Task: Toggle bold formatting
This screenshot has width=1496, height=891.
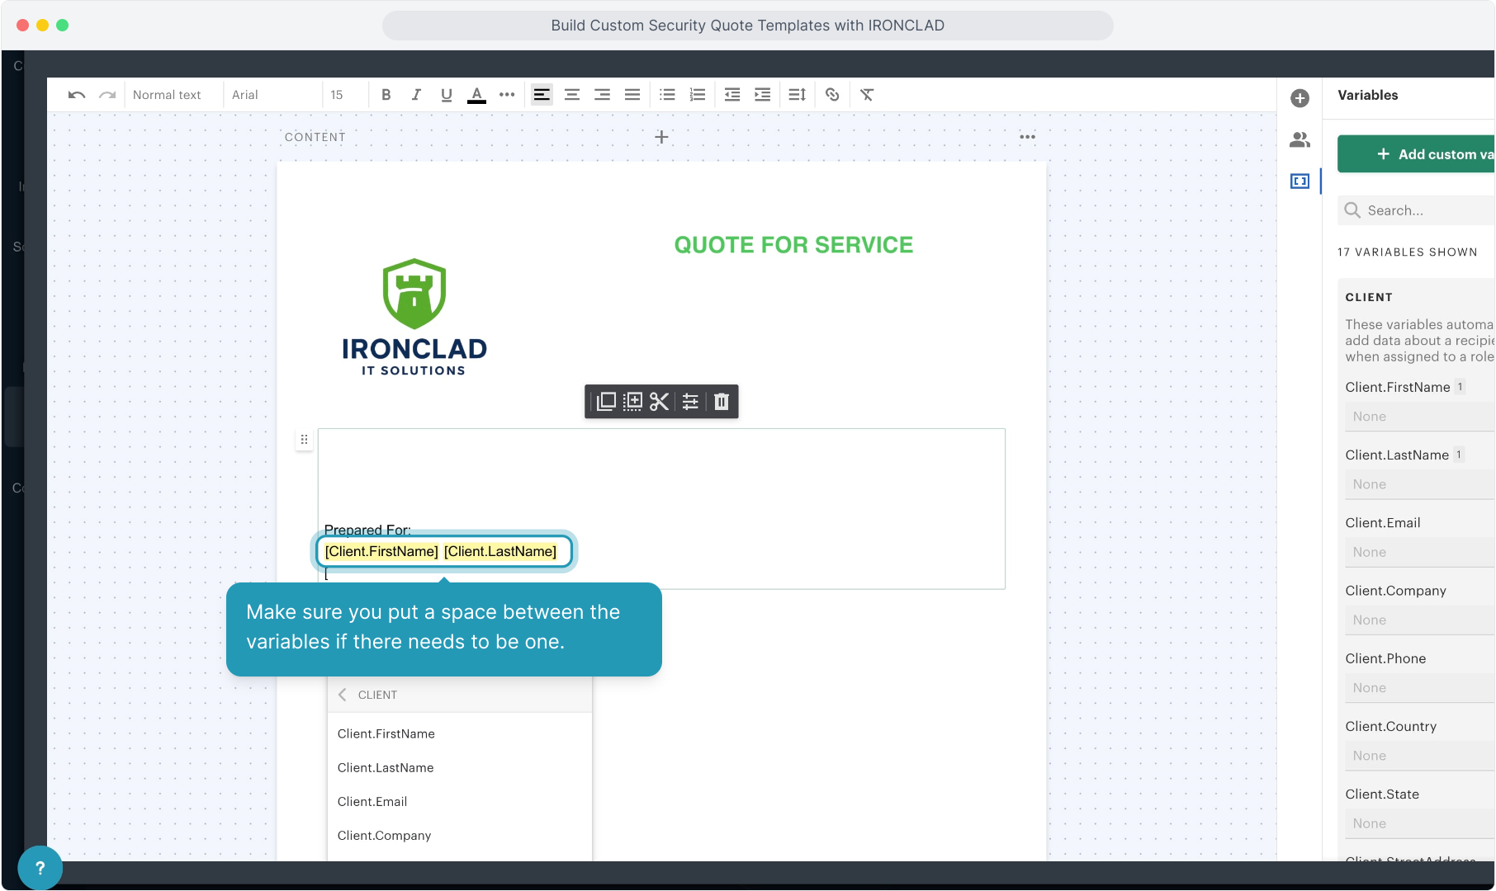Action: tap(386, 95)
